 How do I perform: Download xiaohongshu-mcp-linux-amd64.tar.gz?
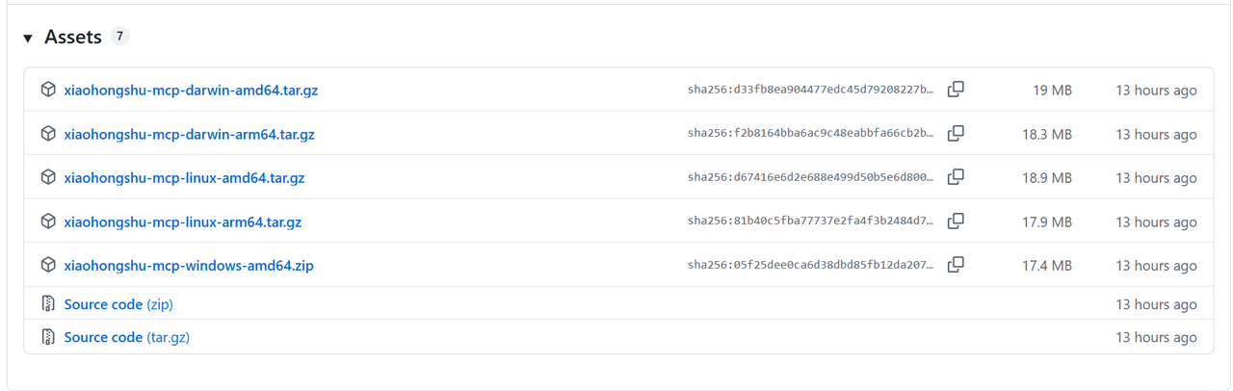coord(184,178)
